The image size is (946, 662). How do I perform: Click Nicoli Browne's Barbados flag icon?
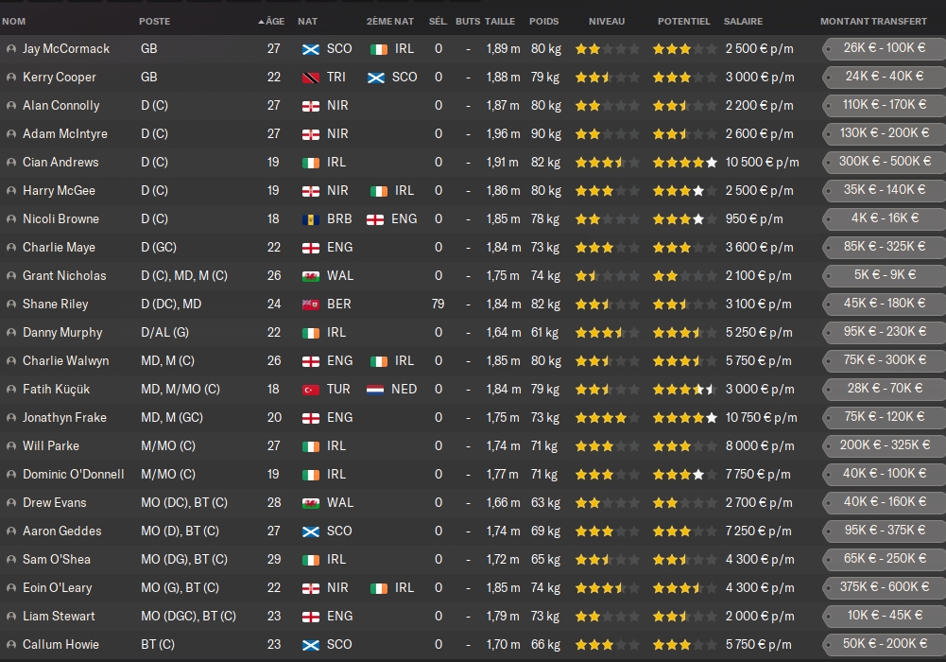tap(310, 219)
